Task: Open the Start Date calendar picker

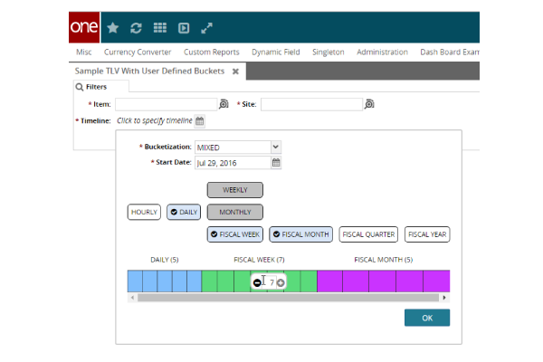Action: tap(277, 163)
